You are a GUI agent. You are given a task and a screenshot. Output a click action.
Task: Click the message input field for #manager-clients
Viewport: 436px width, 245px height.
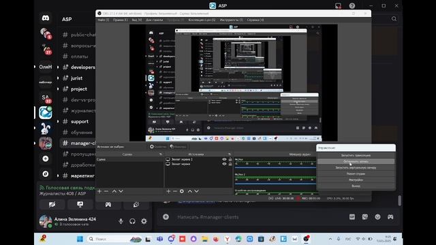(259, 217)
